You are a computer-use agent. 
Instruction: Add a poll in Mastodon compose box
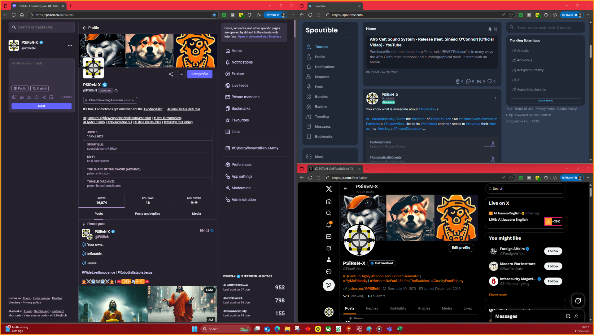pyautogui.click(x=22, y=97)
